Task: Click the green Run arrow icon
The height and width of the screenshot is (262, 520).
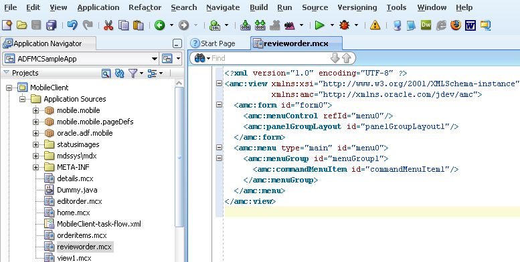Action: click(319, 25)
